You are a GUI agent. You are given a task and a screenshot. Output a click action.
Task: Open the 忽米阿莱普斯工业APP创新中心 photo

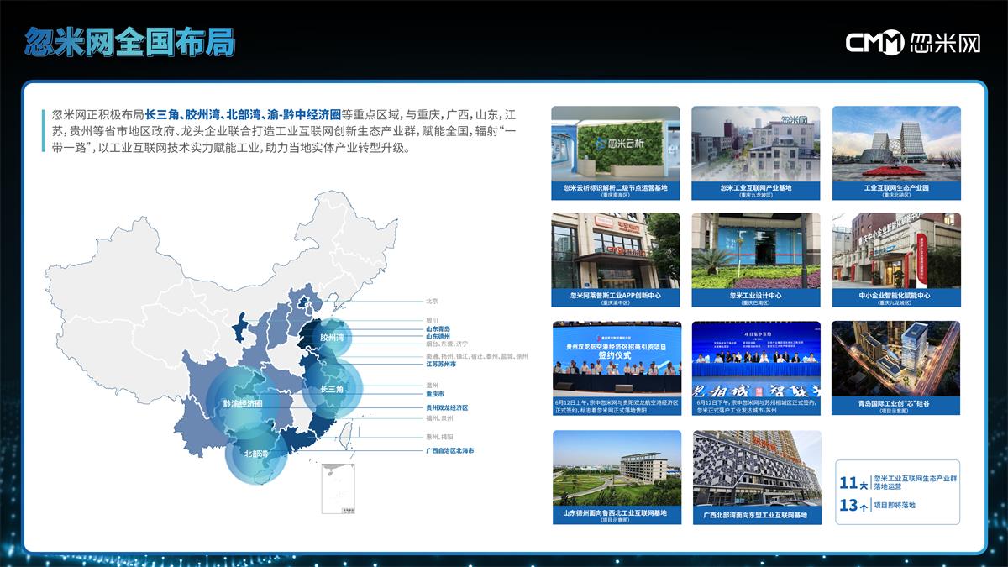[616, 250]
